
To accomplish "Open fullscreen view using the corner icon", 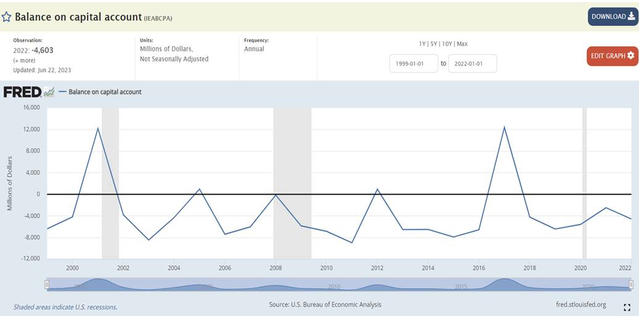I will (x=627, y=306).
